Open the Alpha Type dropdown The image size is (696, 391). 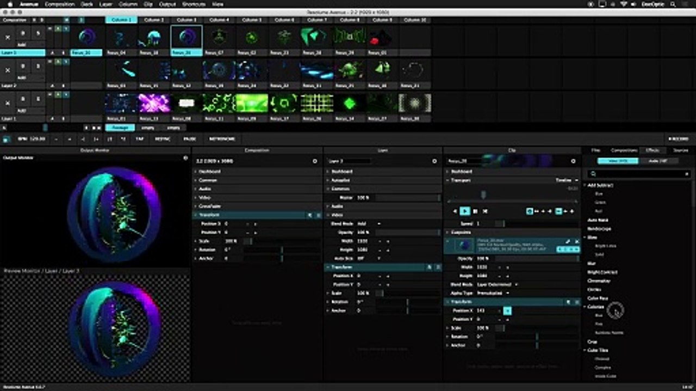pos(493,293)
